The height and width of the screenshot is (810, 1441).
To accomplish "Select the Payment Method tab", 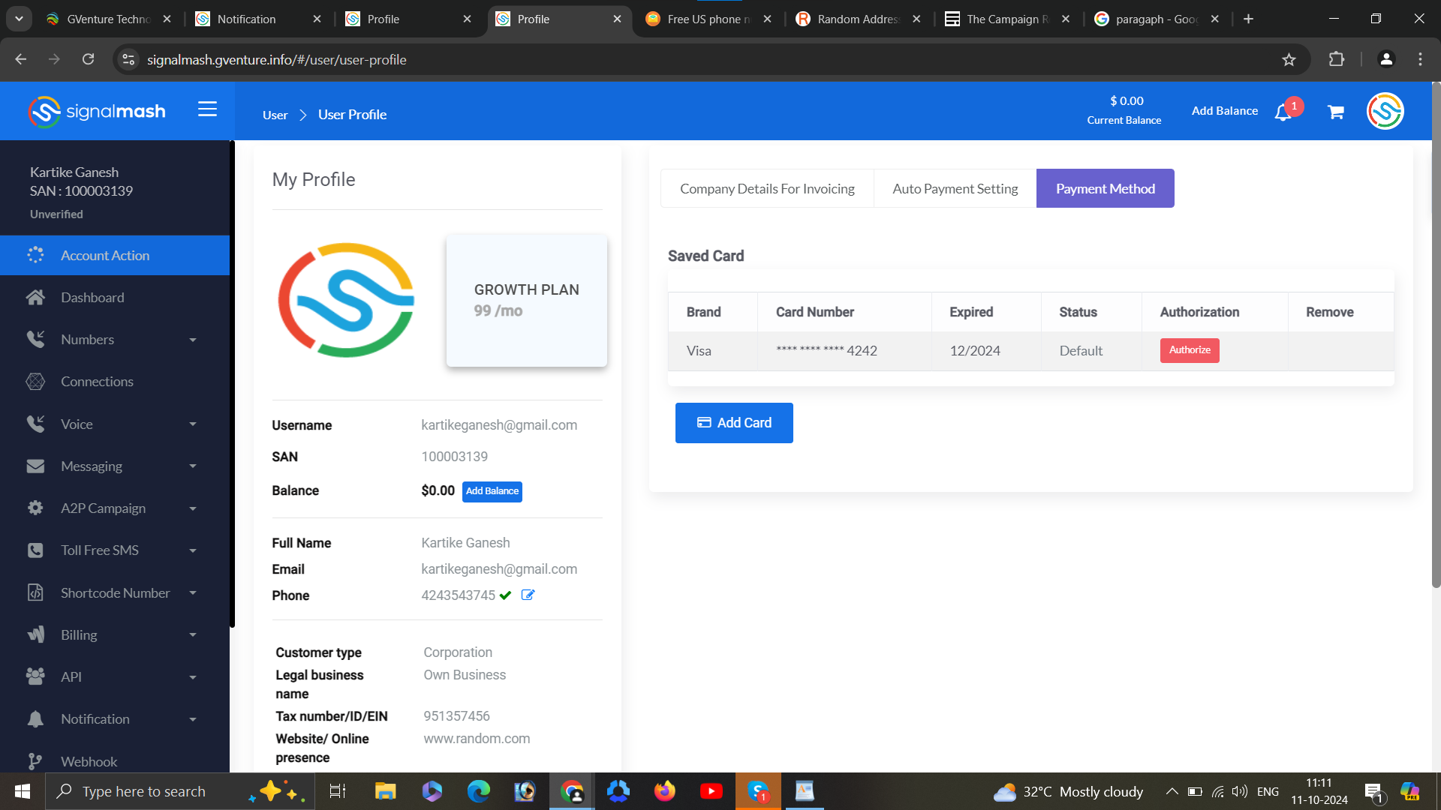I will 1105,188.
